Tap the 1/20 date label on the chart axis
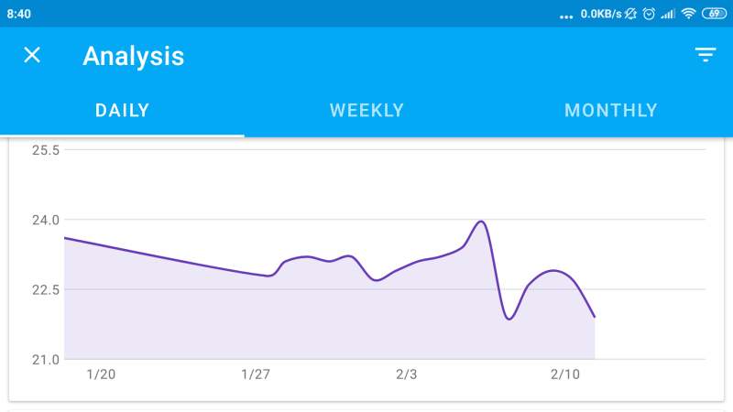 click(101, 374)
